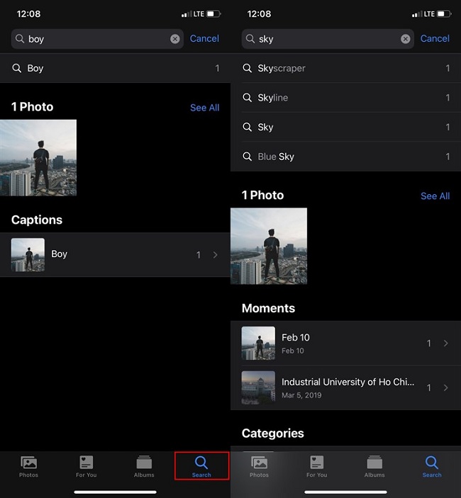
Task: Open For You tab in right screen
Action: [x=316, y=466]
